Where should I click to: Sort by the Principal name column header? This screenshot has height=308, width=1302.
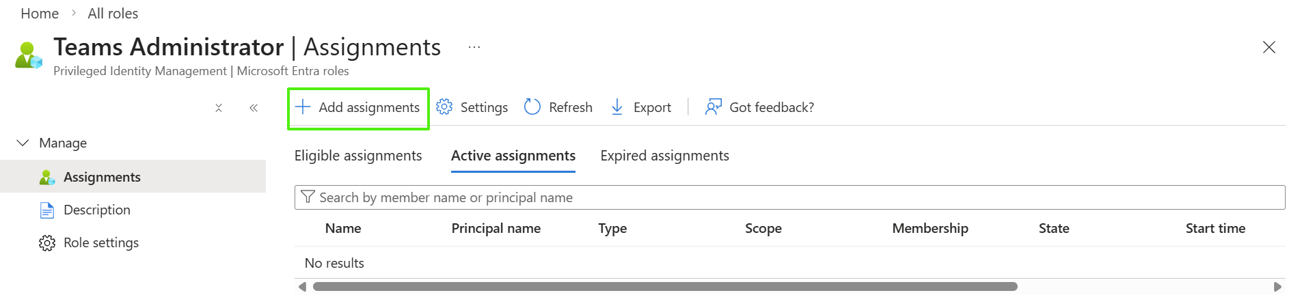tap(496, 228)
